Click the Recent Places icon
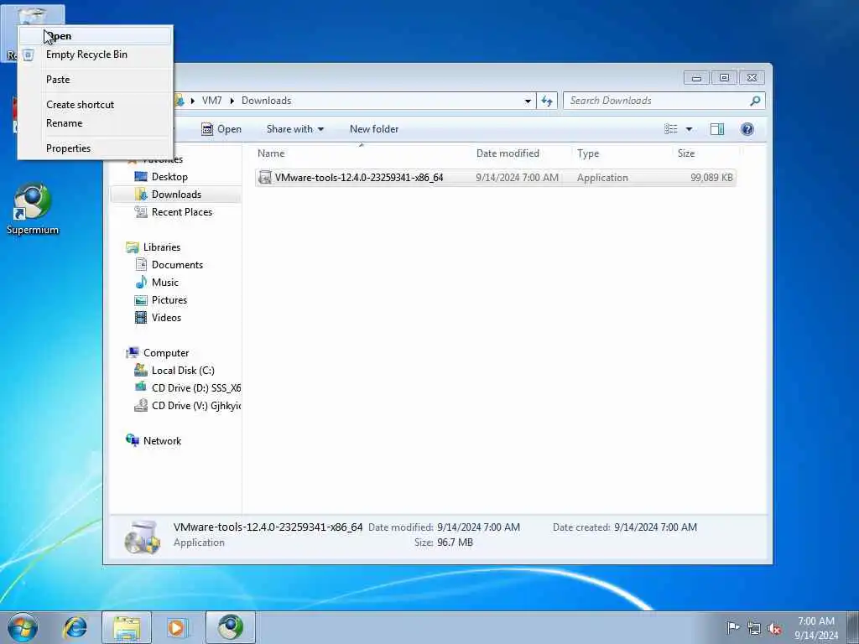The width and height of the screenshot is (859, 644). (141, 212)
